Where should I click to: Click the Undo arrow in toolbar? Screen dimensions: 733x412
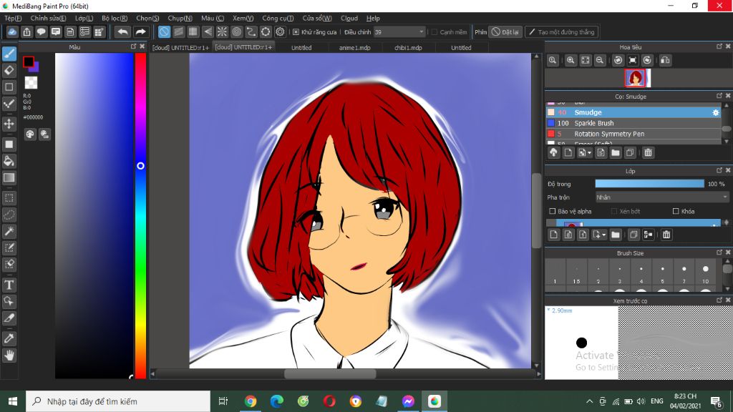click(x=123, y=31)
